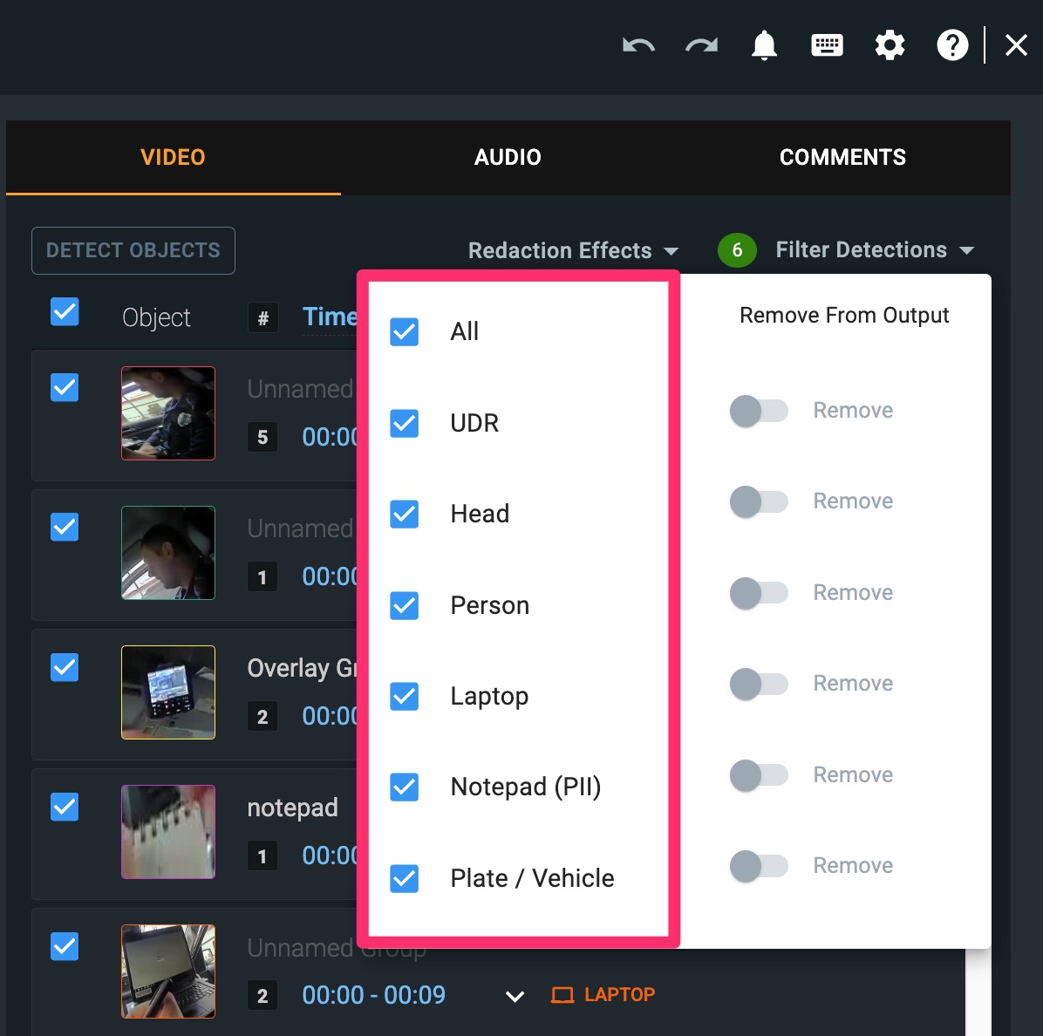This screenshot has width=1043, height=1036.
Task: Click the orange laptop icon label
Action: pos(603,995)
